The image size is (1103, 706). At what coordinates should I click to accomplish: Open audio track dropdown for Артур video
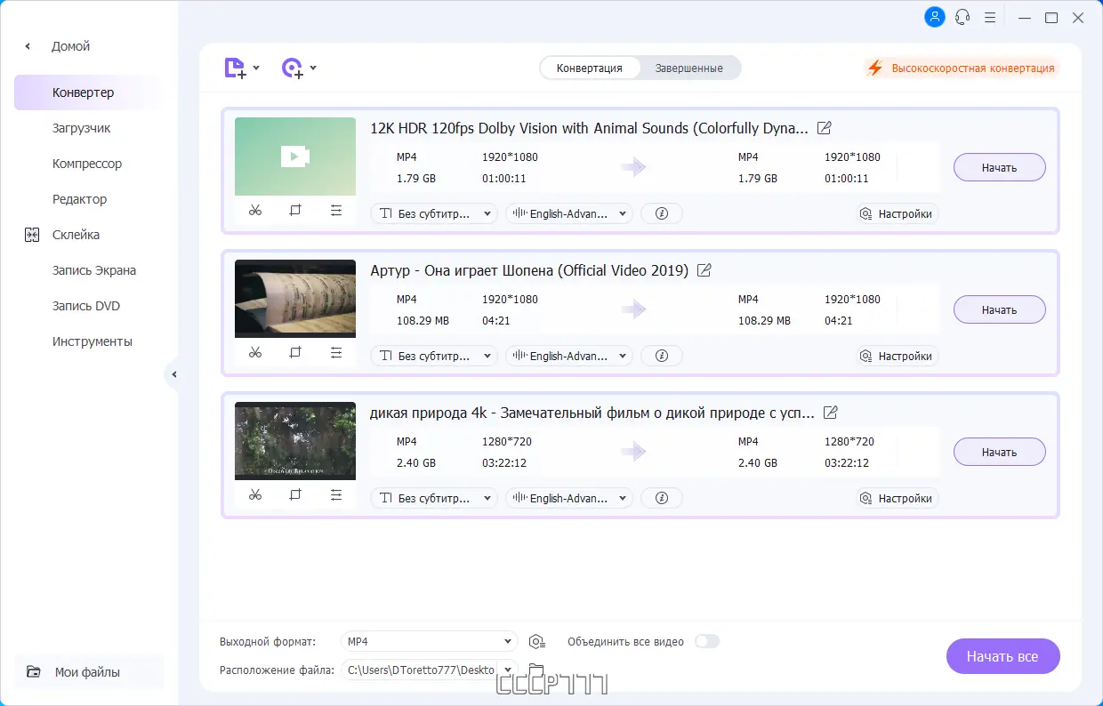click(569, 356)
